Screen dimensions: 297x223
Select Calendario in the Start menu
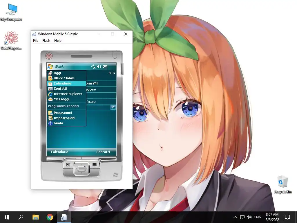(66, 83)
